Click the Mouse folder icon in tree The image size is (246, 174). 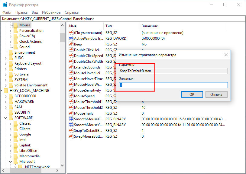pyautogui.click(x=15, y=25)
